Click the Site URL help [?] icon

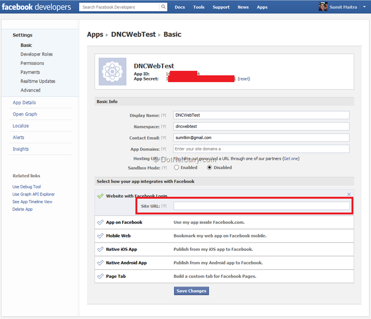164,206
